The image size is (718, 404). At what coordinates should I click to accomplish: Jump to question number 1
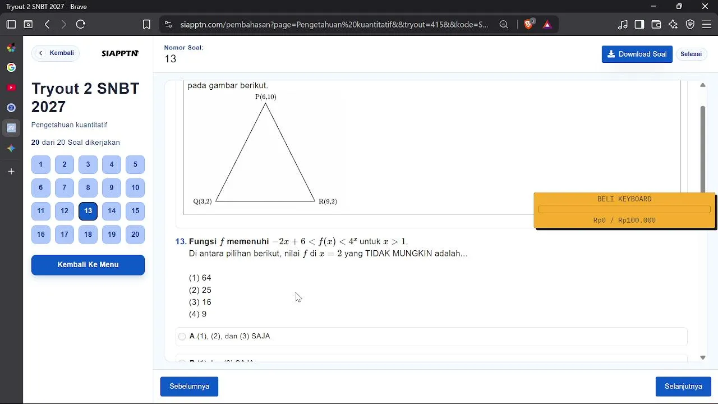coord(41,164)
